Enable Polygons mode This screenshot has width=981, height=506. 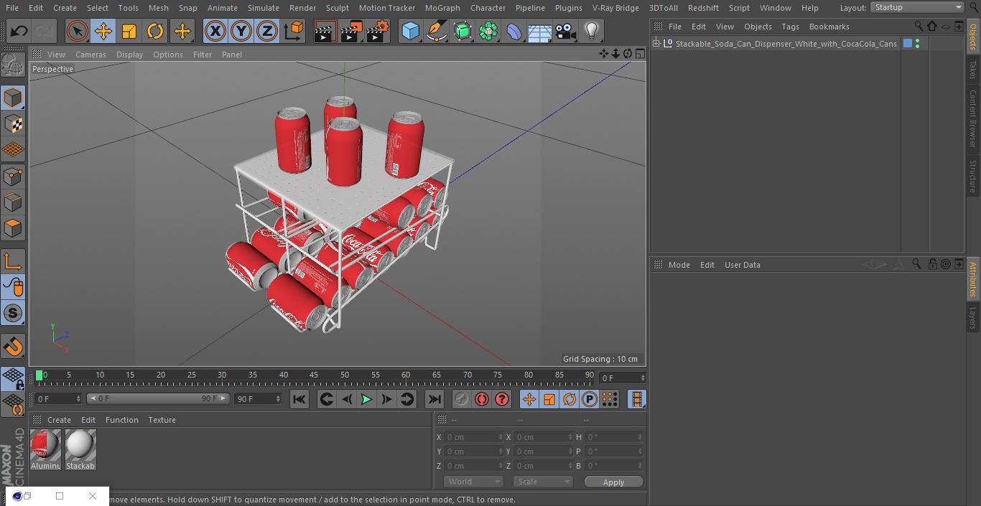[13, 229]
